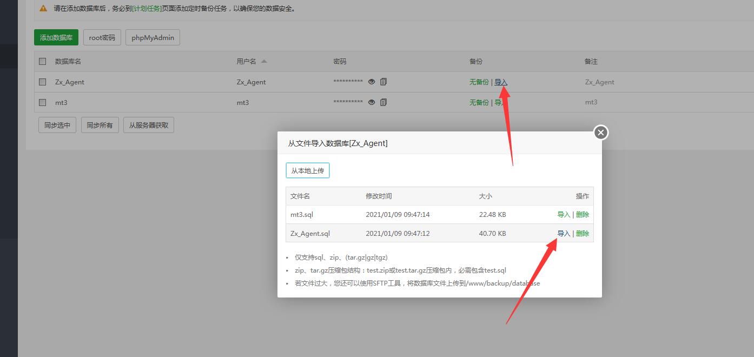Show password for Zx_Agent database

click(x=372, y=82)
